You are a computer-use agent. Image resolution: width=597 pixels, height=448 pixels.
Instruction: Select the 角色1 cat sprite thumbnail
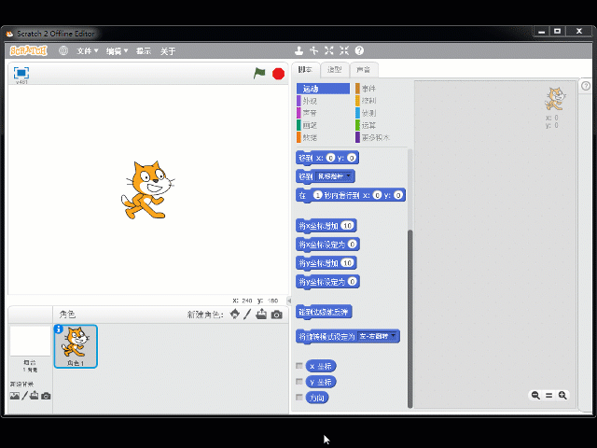pos(76,346)
